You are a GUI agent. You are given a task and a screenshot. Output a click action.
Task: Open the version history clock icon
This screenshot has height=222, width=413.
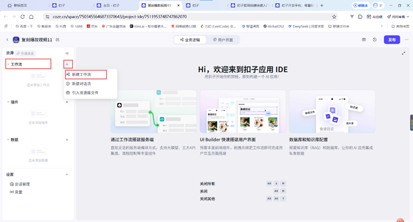[375, 40]
